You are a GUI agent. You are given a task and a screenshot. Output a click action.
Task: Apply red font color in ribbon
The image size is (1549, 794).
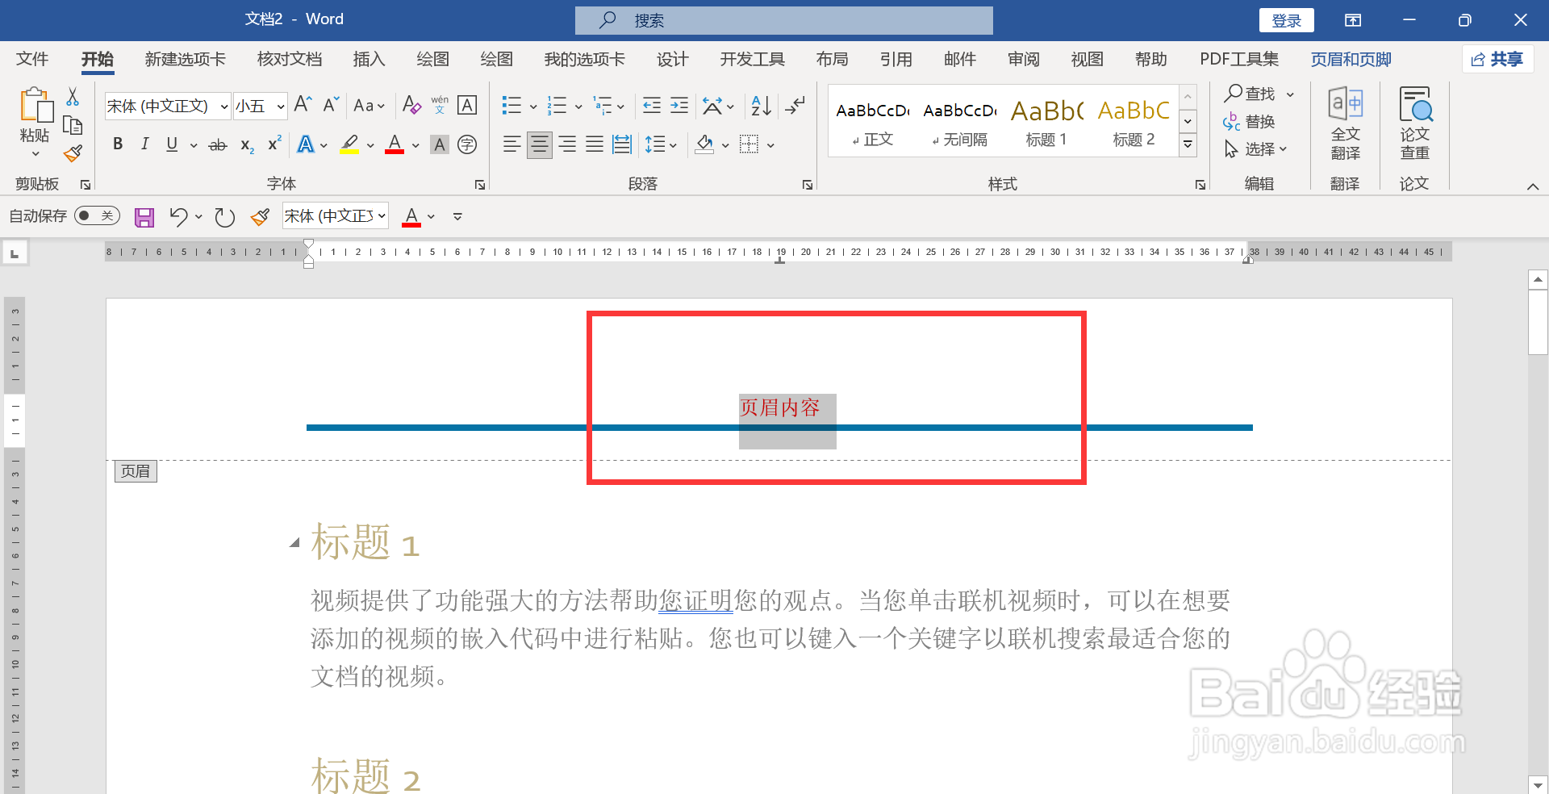(x=395, y=144)
